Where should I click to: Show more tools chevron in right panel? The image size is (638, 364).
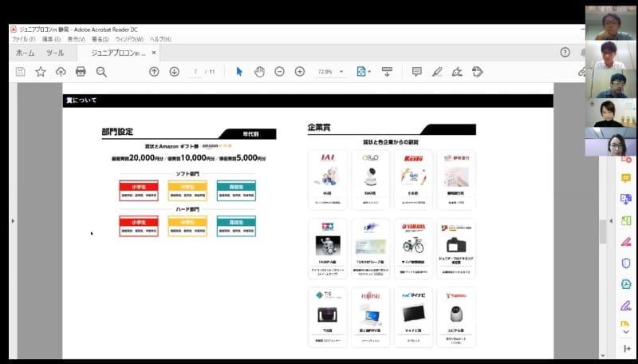coord(626,332)
